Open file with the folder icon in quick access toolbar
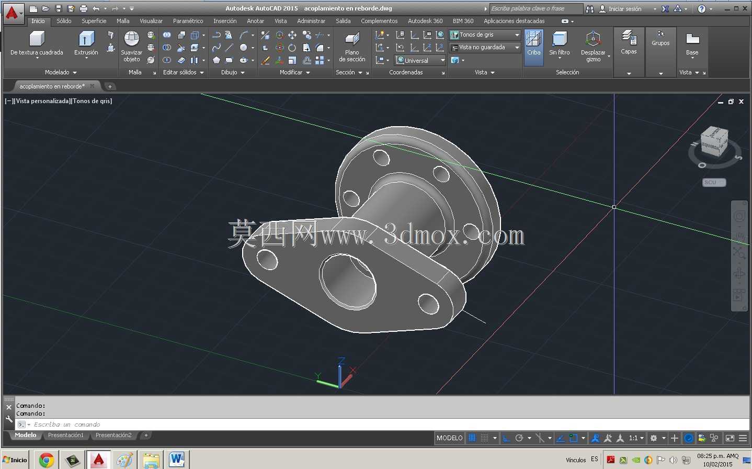The width and height of the screenshot is (752, 469). click(x=46, y=8)
